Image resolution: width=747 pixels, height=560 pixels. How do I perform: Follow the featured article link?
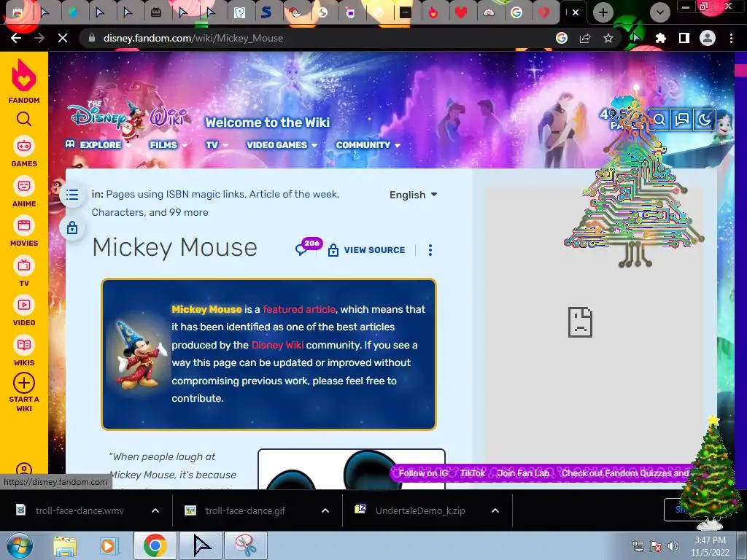298,309
